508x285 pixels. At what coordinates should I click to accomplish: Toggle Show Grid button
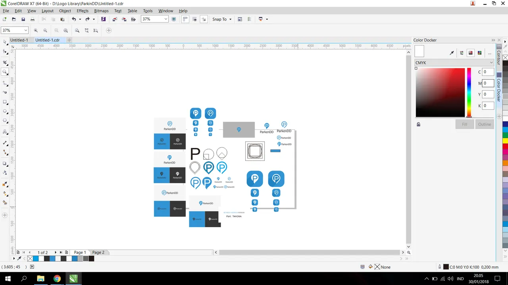coord(194,19)
